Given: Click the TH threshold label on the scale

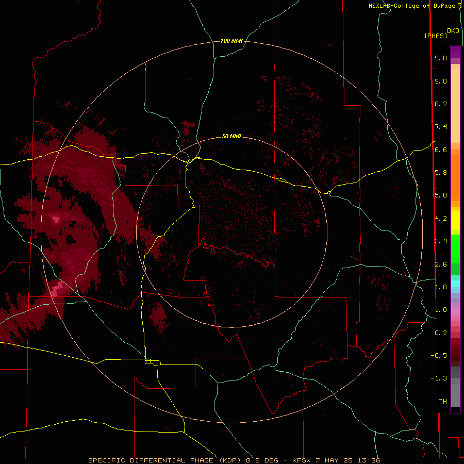Looking at the screenshot, I should [x=443, y=402].
